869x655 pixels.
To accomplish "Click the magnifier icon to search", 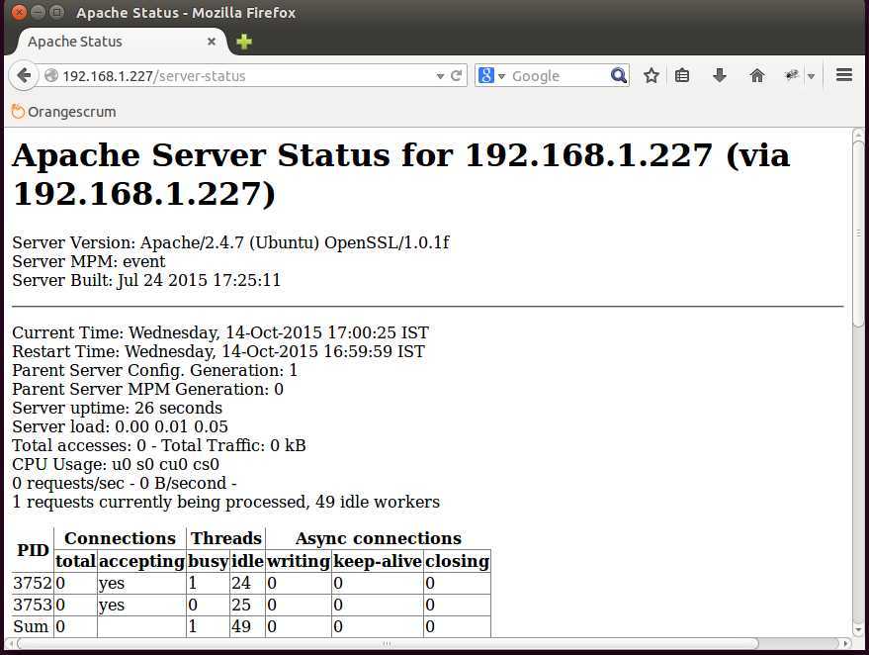I will click(x=618, y=75).
